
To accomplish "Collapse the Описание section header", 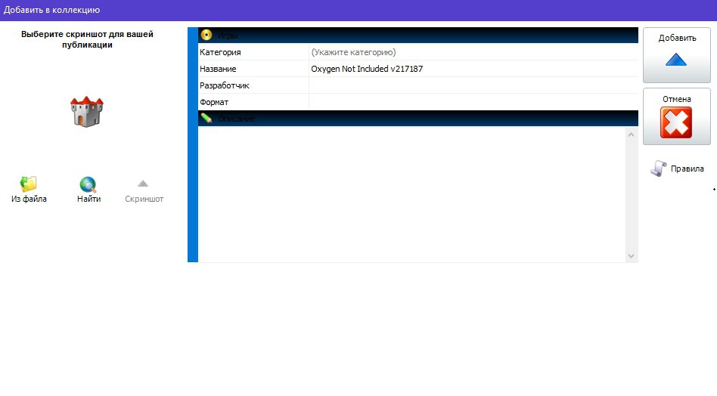I will (x=418, y=119).
